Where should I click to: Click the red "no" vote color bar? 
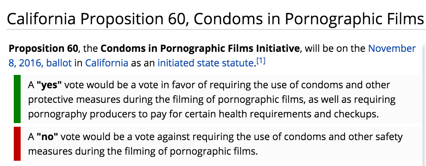click(x=17, y=144)
